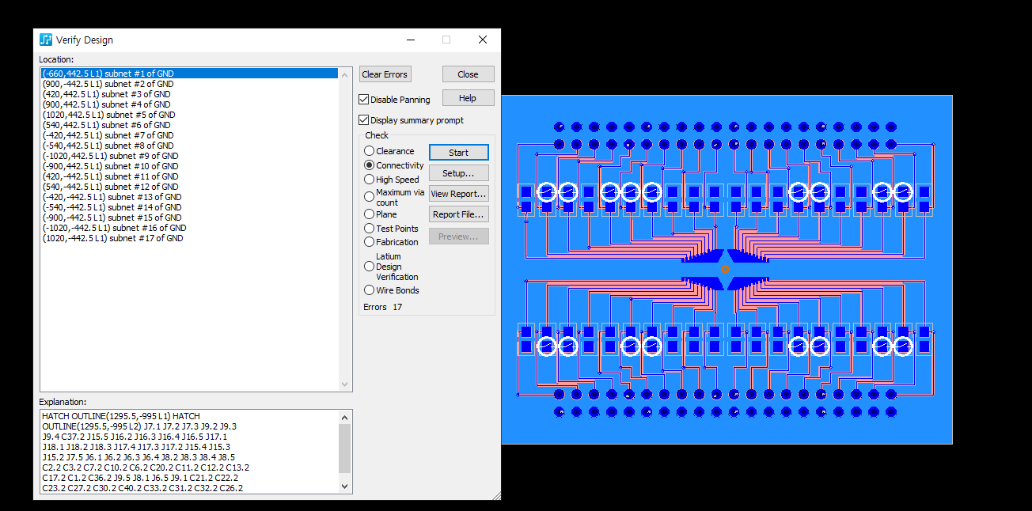Viewport: 1032px width, 511px height.
Task: Minimize the Verify Design dialog
Action: point(410,40)
